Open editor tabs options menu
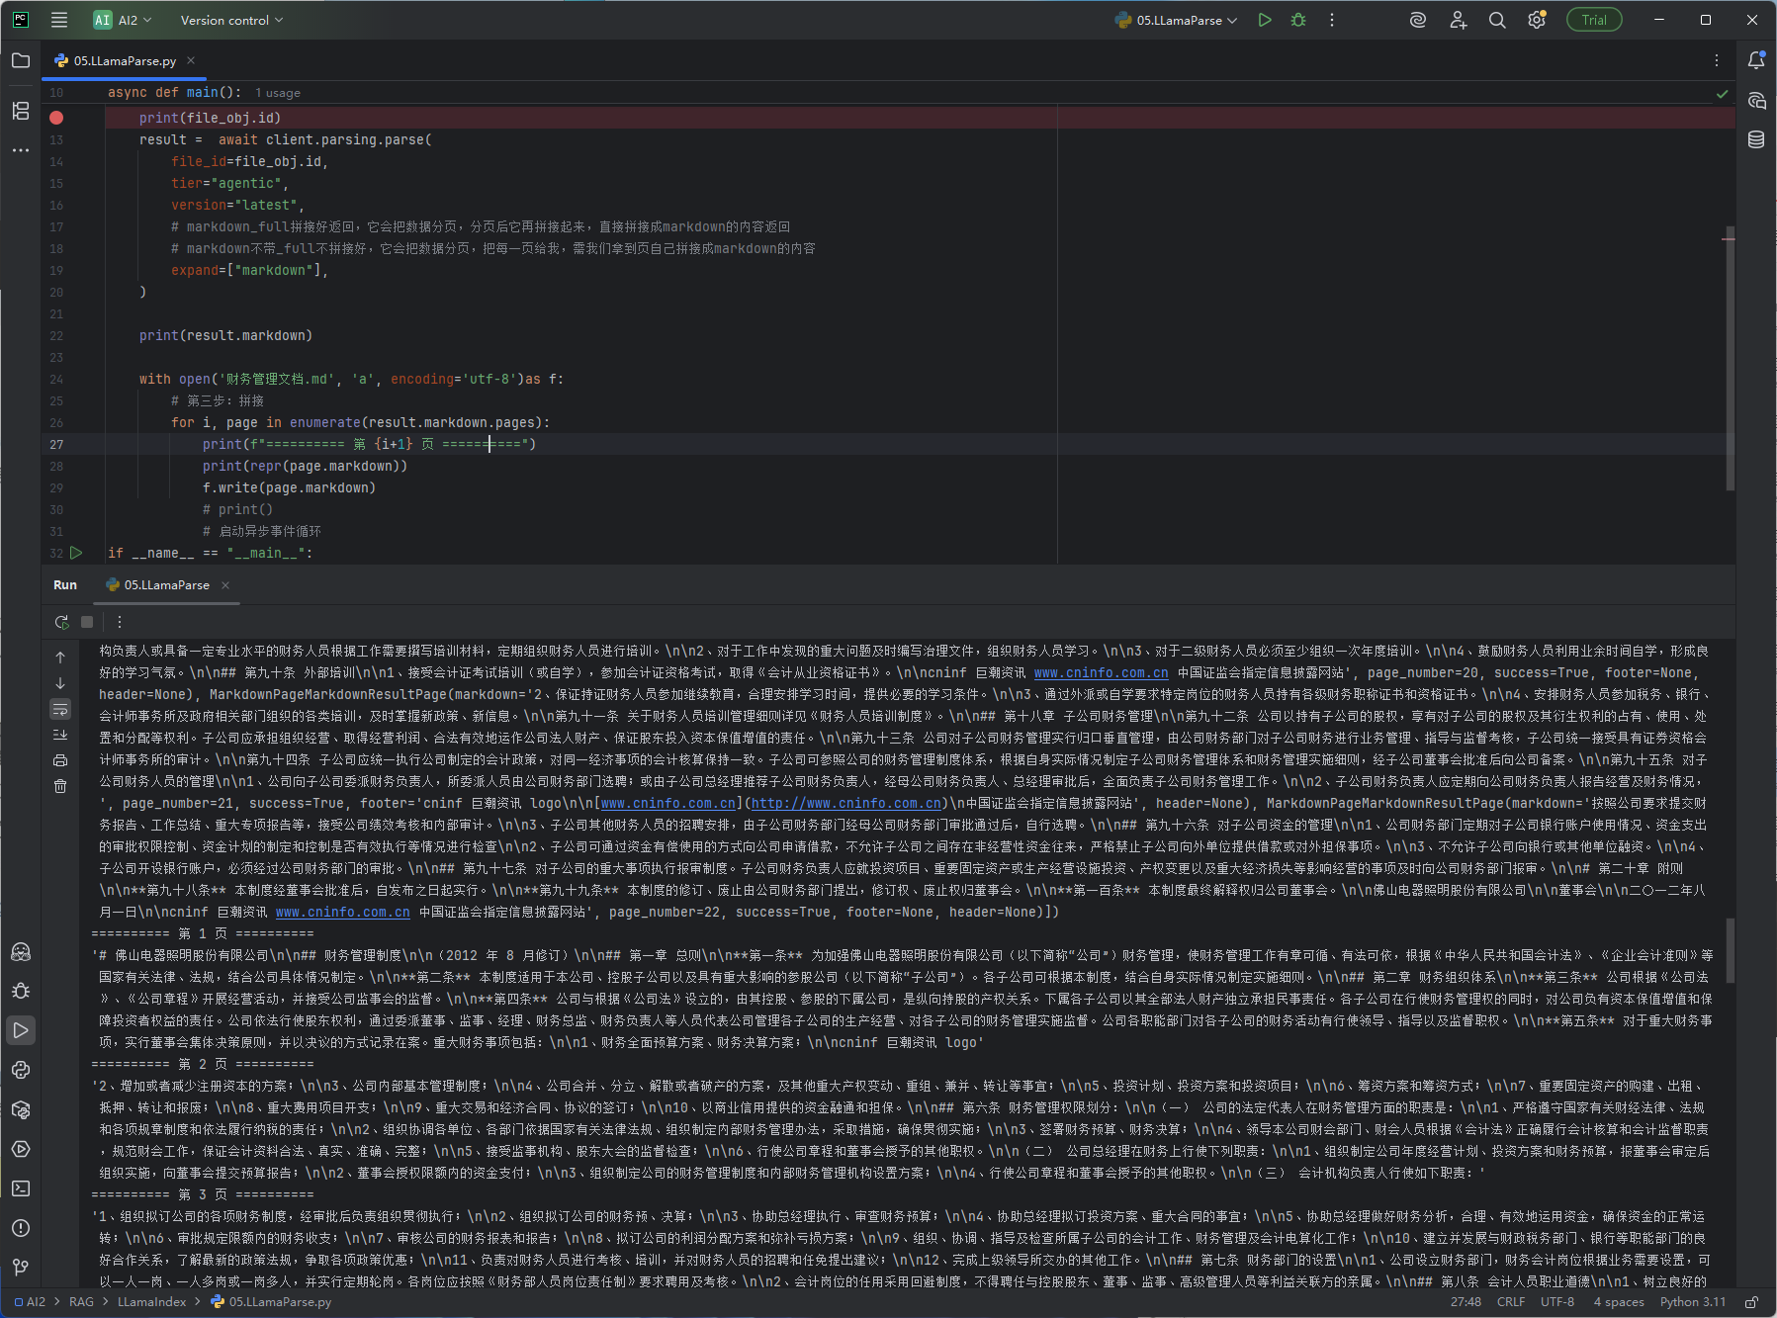1777x1318 pixels. click(x=1717, y=60)
